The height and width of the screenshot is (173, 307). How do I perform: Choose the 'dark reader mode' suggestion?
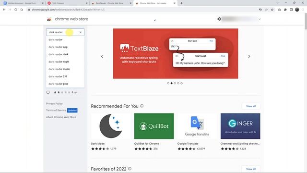pyautogui.click(x=65, y=69)
